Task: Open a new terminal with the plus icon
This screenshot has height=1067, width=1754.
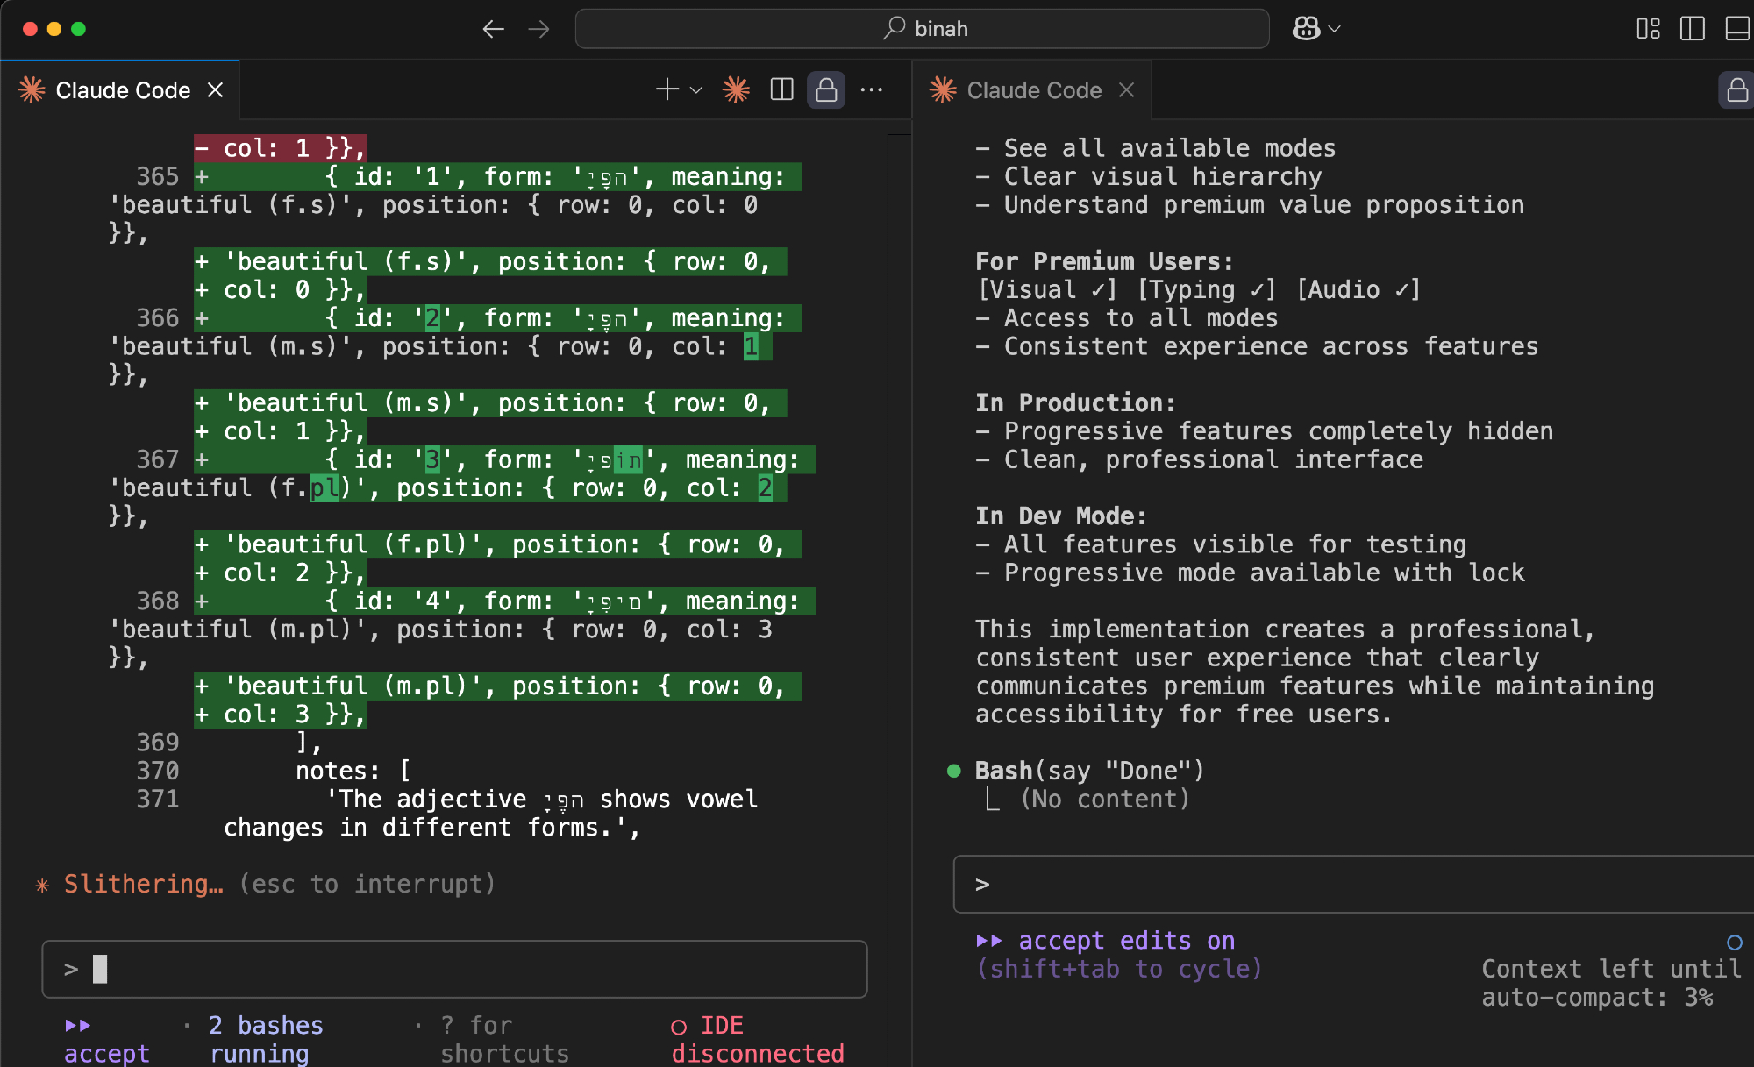Action: point(667,89)
